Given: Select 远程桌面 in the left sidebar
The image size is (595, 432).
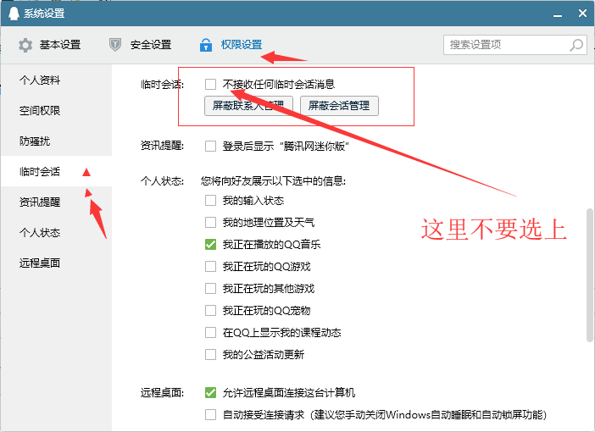Looking at the screenshot, I should click(40, 263).
